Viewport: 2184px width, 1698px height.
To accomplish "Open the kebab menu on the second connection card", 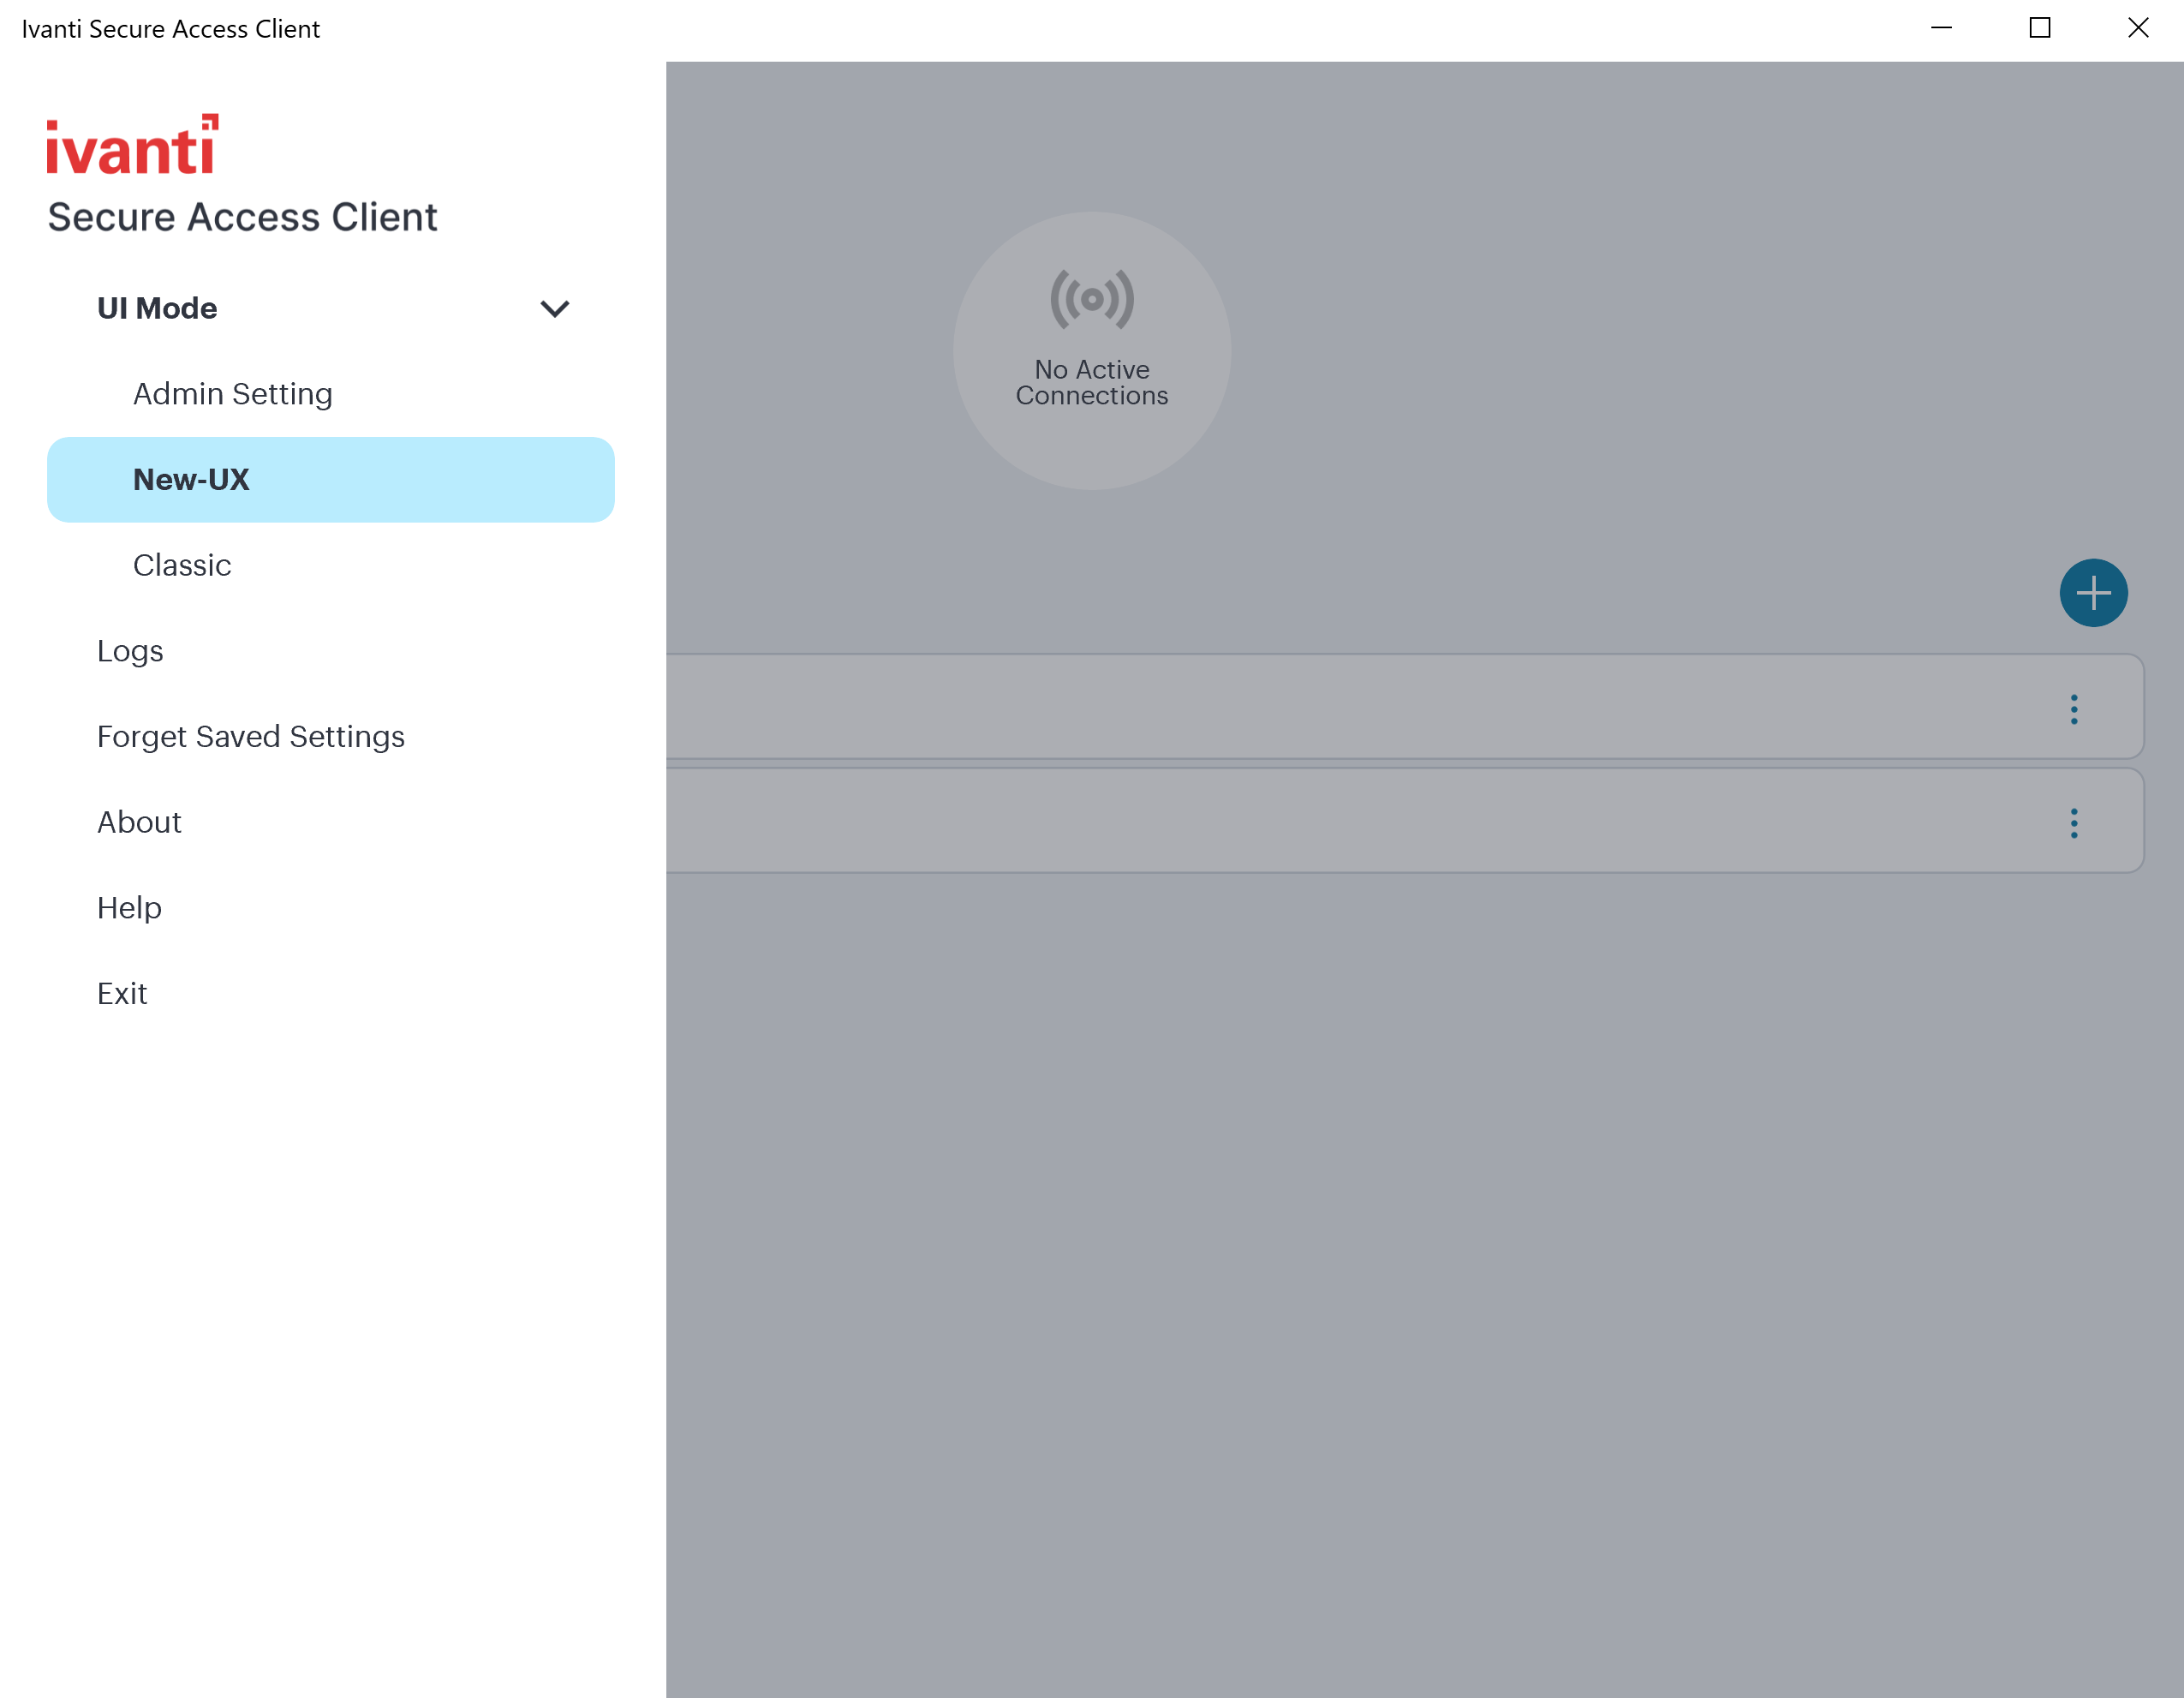I will click(2074, 823).
